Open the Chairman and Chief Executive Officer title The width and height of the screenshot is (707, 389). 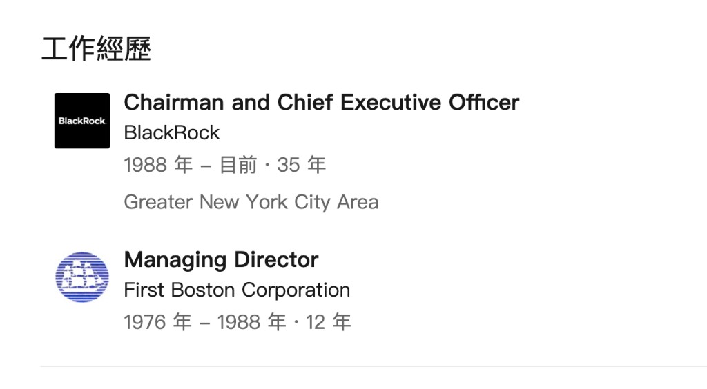click(321, 103)
